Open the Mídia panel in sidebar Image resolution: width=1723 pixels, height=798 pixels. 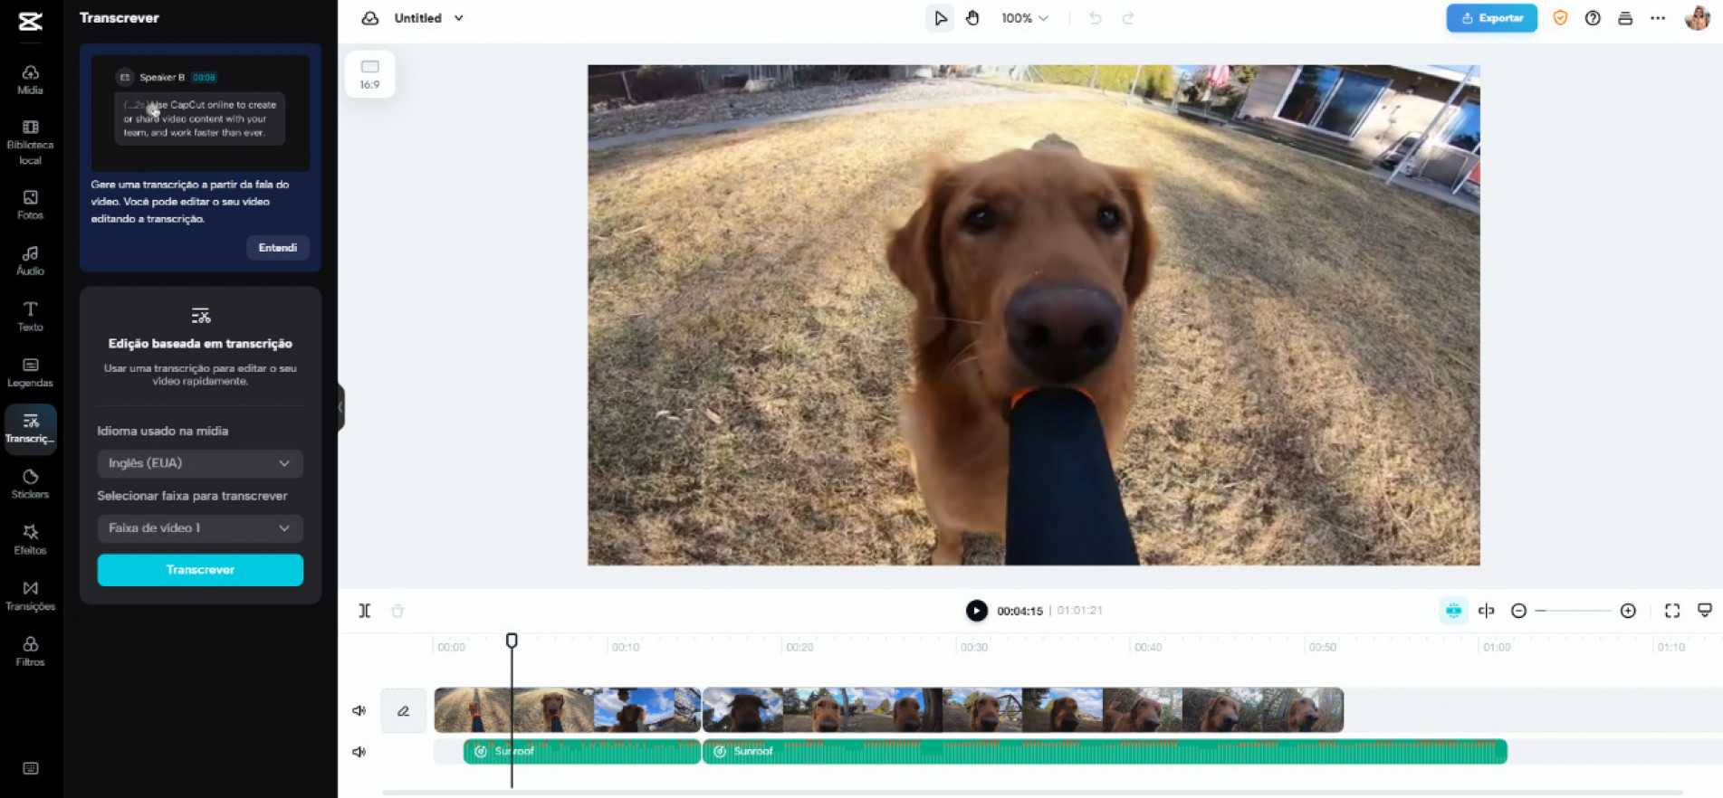pyautogui.click(x=30, y=80)
